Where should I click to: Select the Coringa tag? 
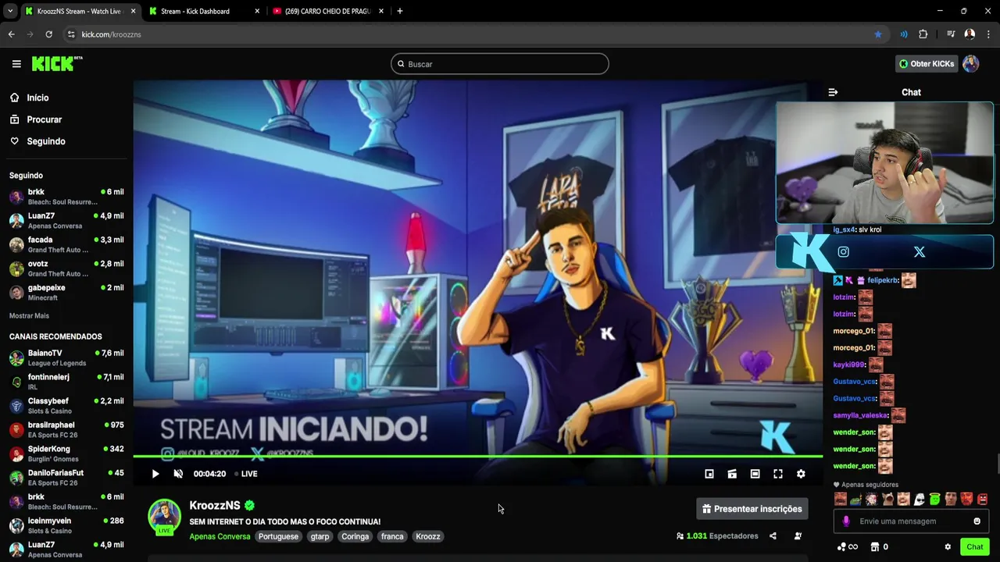(x=355, y=536)
